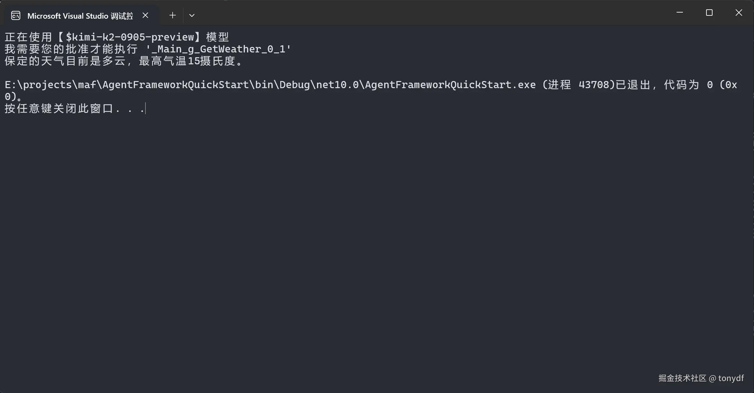Image resolution: width=754 pixels, height=393 pixels.
Task: Click the AgentFrameworkQuickStart.exe path text
Action: pos(270,85)
